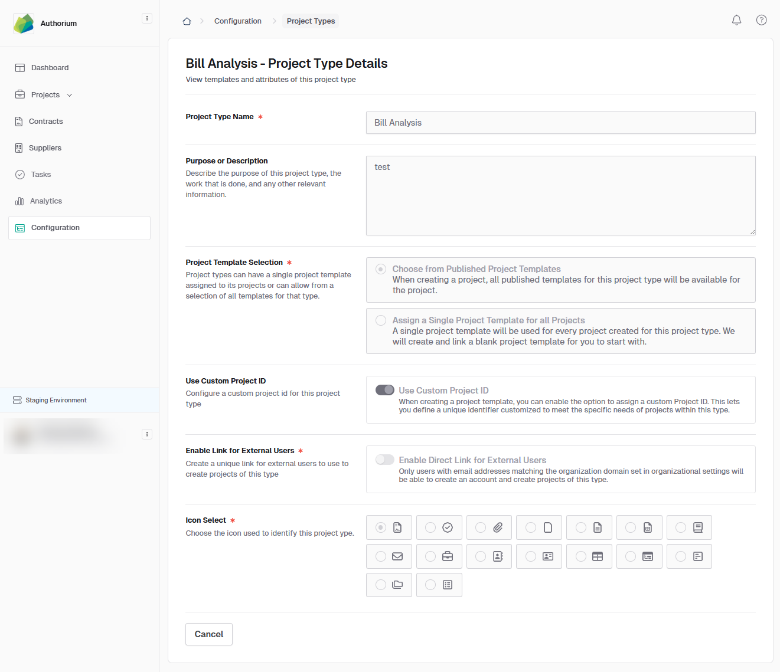This screenshot has height=672, width=780.
Task: Click the Cancel button
Action: pyautogui.click(x=209, y=634)
